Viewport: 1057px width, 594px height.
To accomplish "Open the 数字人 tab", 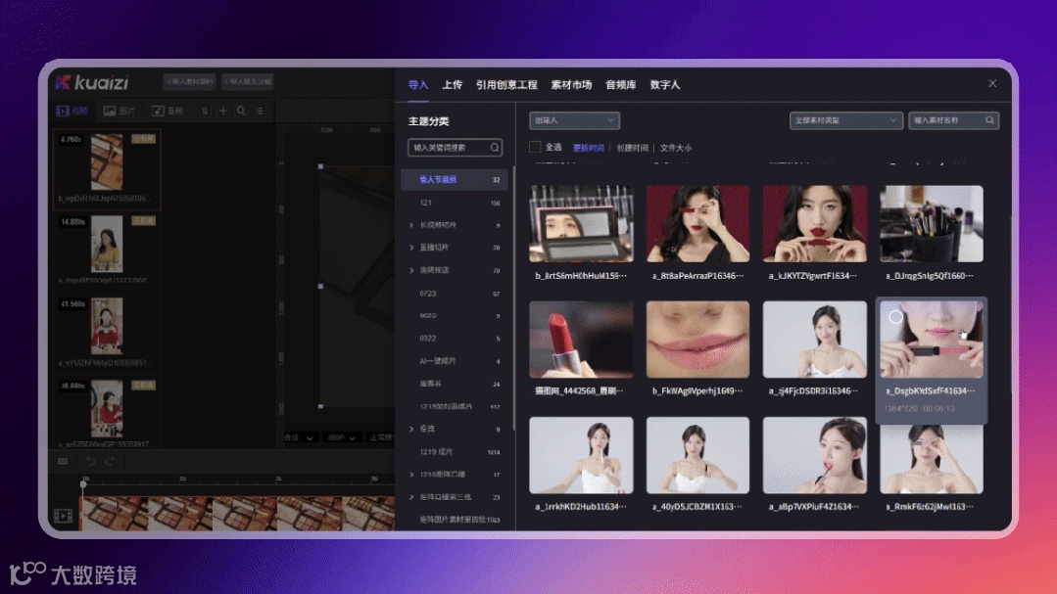I will click(x=665, y=85).
